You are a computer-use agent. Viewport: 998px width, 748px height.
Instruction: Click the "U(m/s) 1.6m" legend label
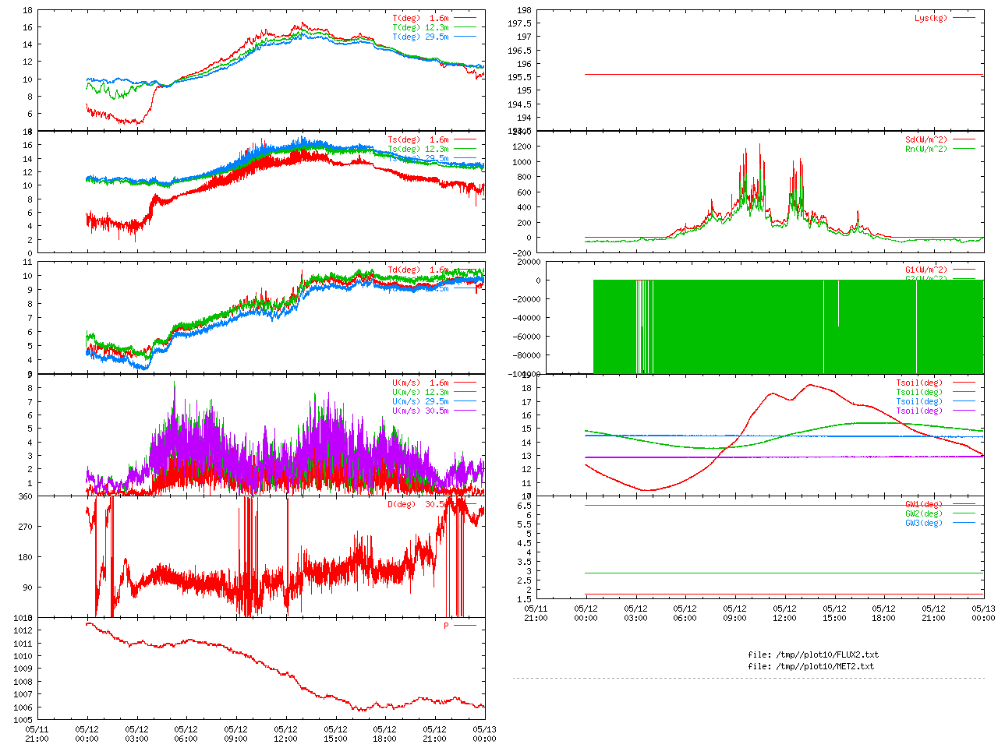click(x=420, y=383)
